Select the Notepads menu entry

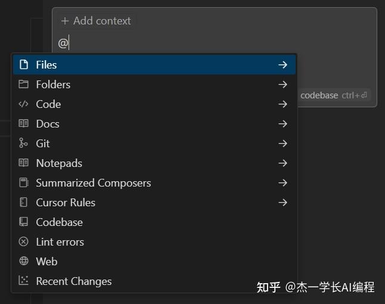59,163
